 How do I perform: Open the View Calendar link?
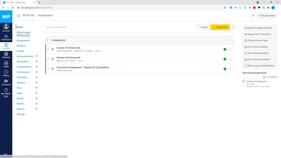click(272, 77)
